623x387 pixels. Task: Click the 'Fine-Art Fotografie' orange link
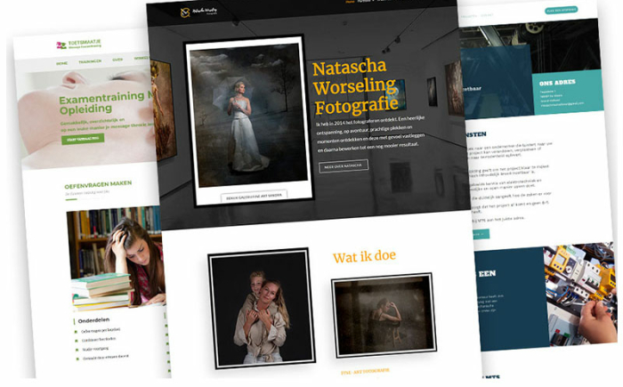click(365, 371)
